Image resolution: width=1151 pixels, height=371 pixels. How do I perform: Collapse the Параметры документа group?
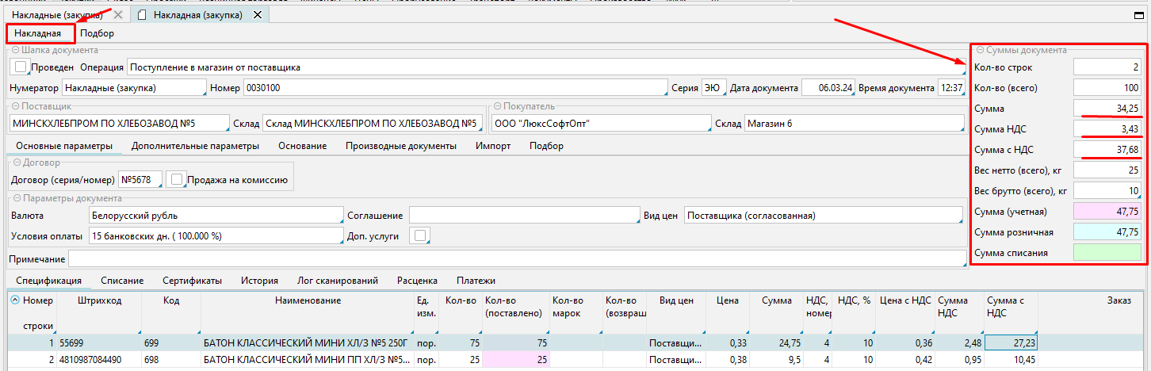click(15, 198)
